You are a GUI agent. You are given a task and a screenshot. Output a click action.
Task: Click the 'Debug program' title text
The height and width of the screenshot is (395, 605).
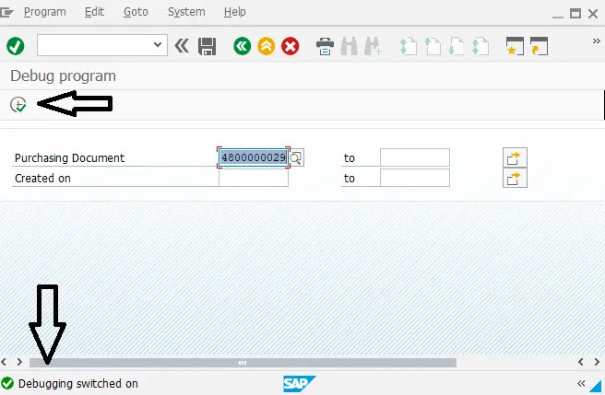point(64,76)
